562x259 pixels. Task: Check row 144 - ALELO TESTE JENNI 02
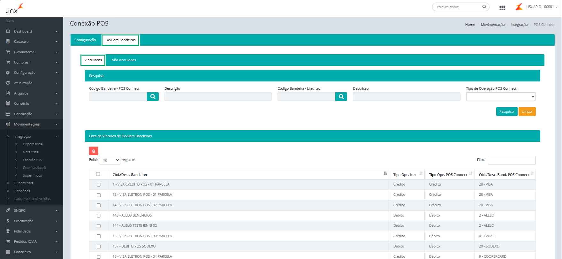point(99,226)
